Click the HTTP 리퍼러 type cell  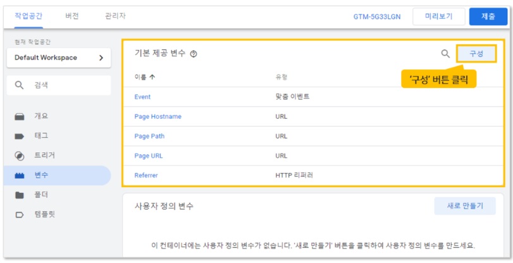pyautogui.click(x=294, y=175)
